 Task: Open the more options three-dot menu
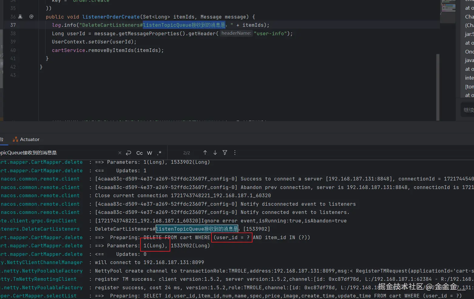point(235,153)
